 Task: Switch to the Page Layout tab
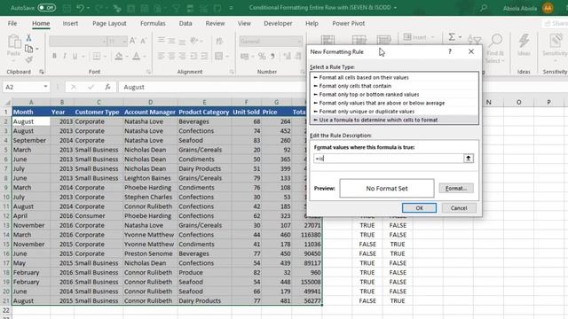point(109,23)
